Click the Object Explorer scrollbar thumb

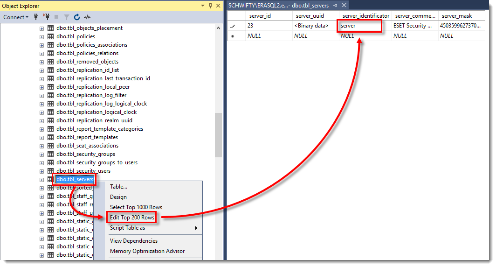click(x=218, y=135)
